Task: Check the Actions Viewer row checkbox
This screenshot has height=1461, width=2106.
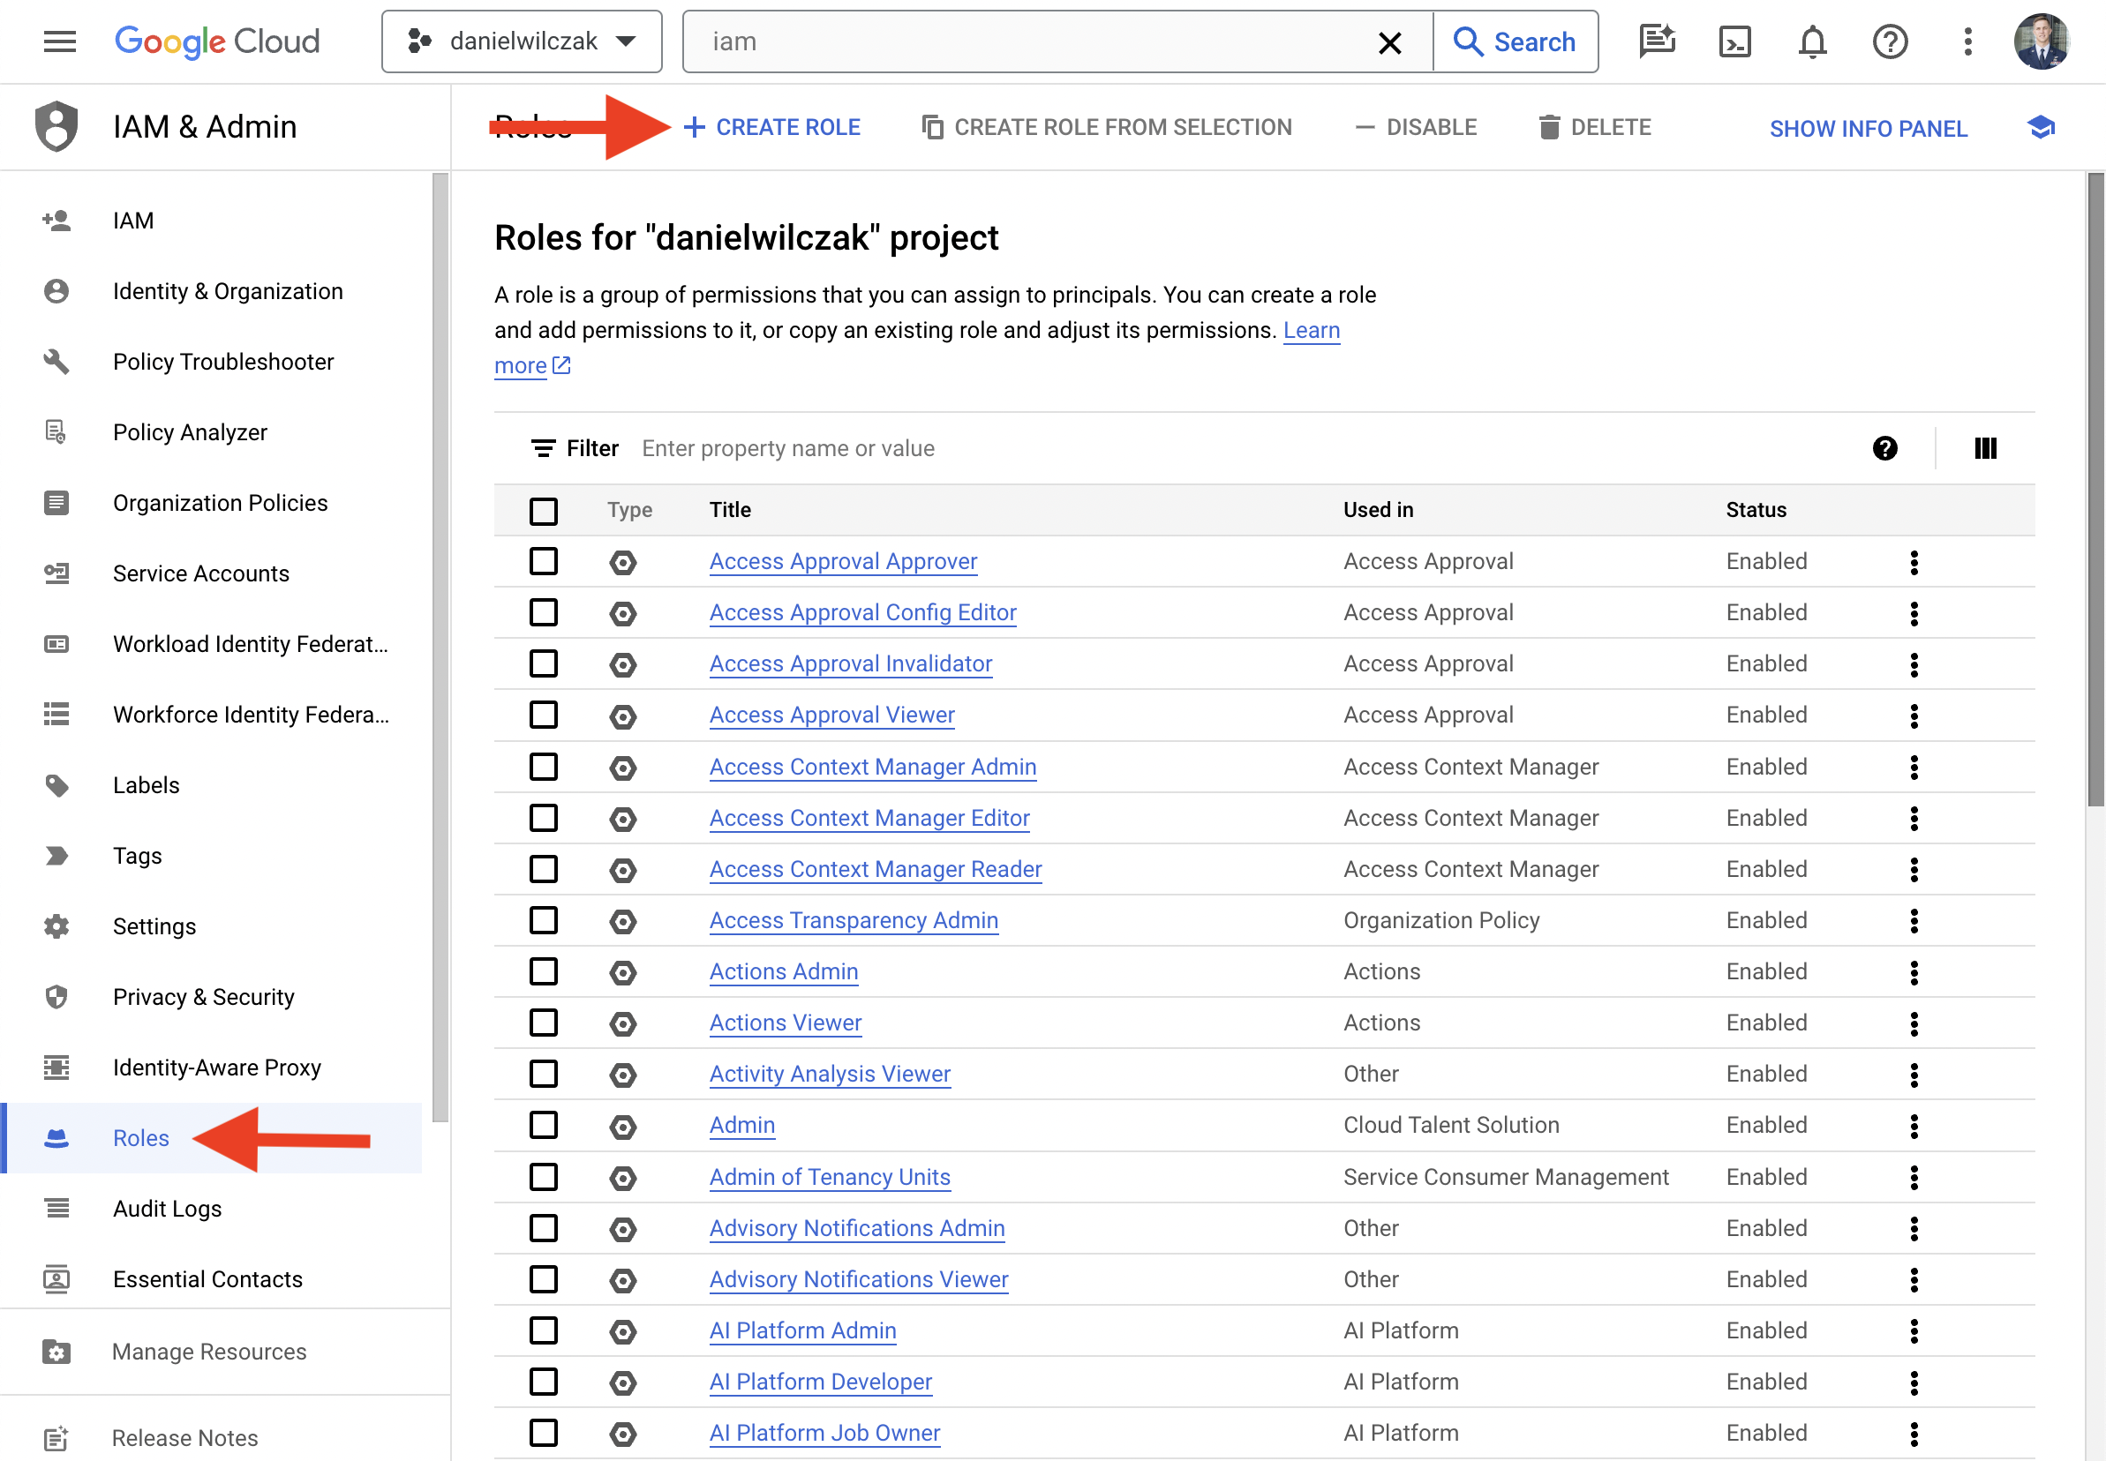Action: pyautogui.click(x=544, y=1023)
